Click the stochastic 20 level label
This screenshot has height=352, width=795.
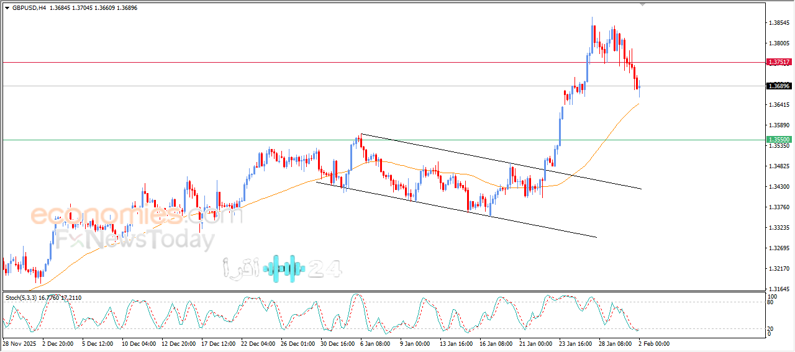[772, 327]
